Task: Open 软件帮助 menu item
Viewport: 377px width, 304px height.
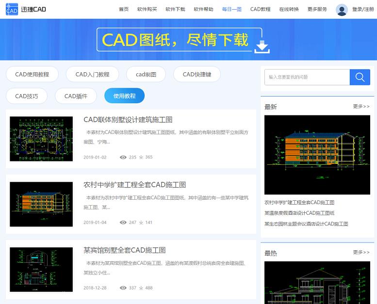Action: tap(203, 9)
